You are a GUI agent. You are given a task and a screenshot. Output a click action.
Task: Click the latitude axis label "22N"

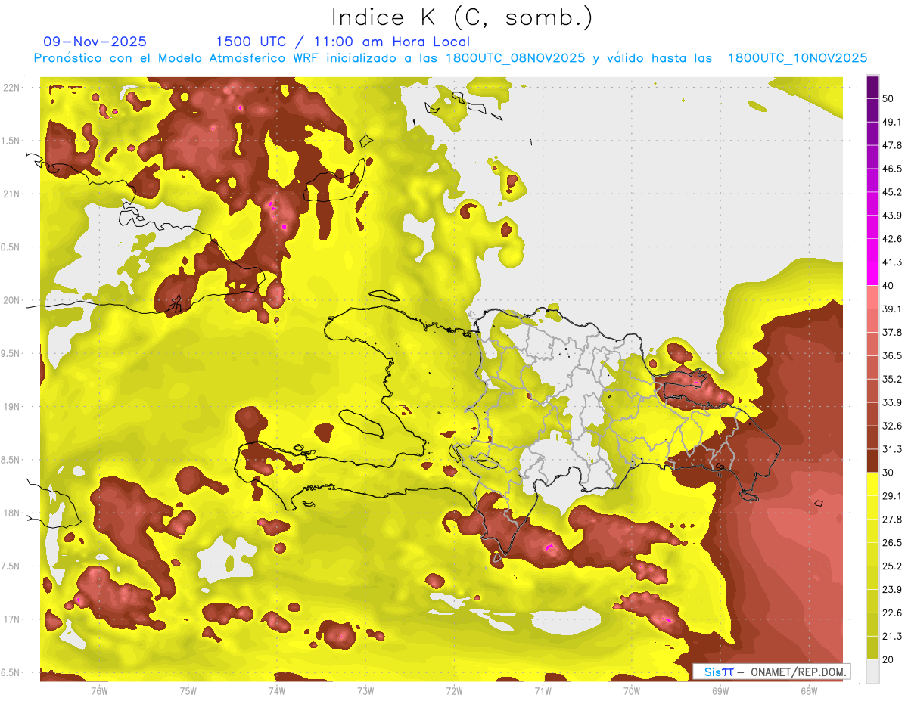(11, 88)
